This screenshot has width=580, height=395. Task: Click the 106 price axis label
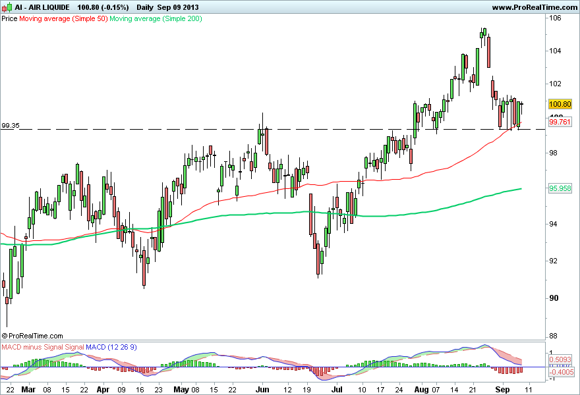point(555,18)
